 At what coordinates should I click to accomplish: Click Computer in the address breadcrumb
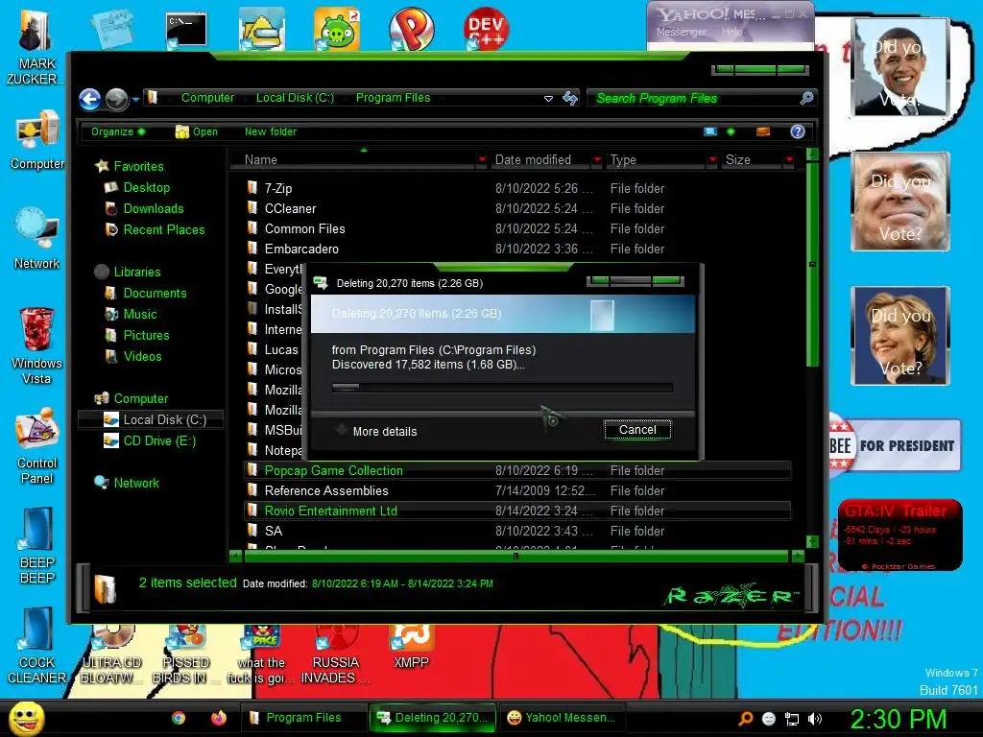click(x=207, y=98)
